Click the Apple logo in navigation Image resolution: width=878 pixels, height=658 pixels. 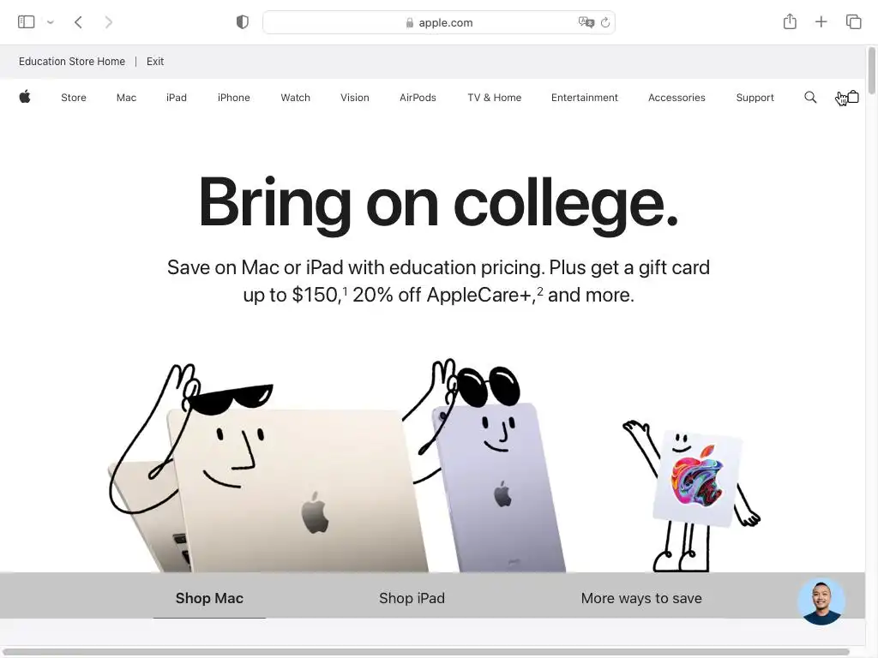pos(25,97)
